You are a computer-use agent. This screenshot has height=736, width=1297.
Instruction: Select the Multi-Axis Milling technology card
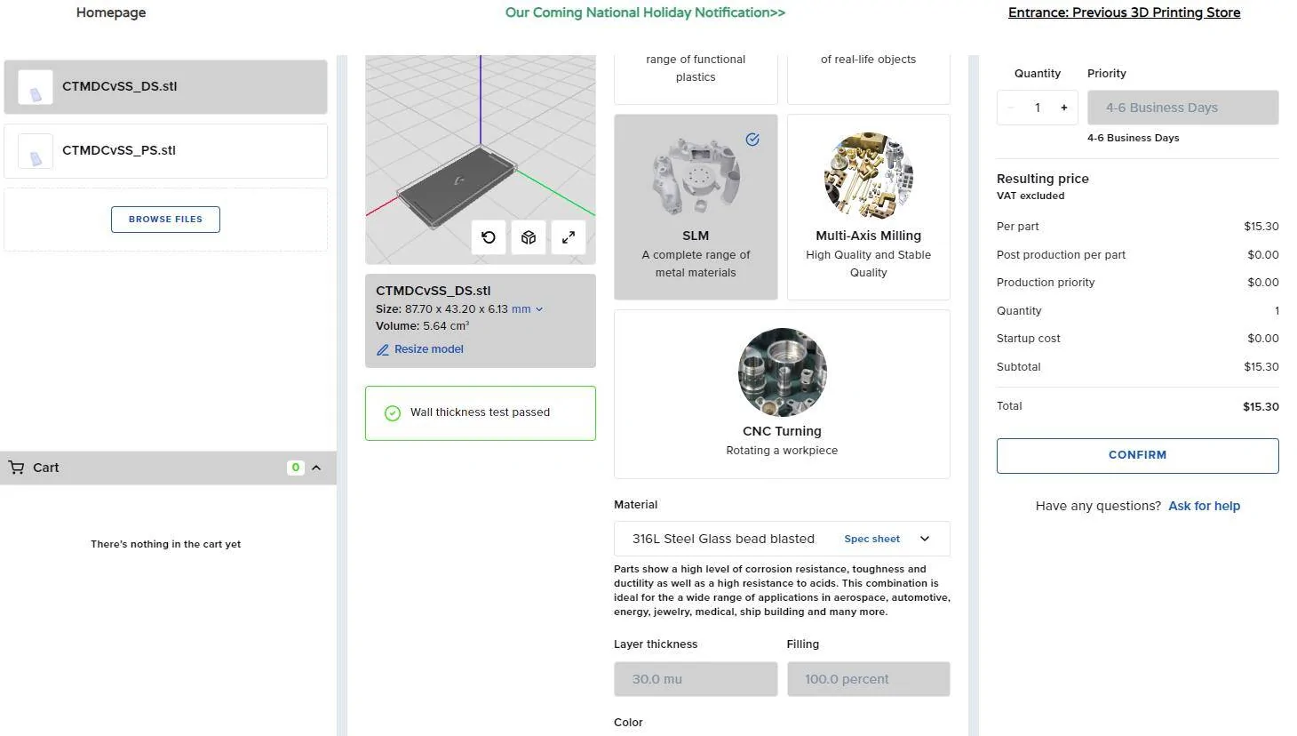(x=869, y=206)
